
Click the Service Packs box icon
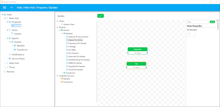10,59
